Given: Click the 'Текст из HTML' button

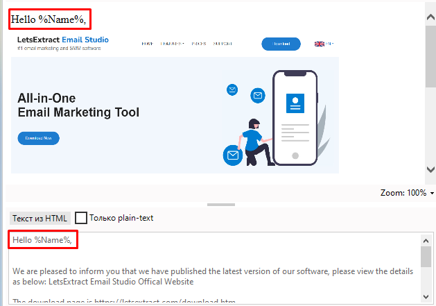Looking at the screenshot, I should pos(40,219).
